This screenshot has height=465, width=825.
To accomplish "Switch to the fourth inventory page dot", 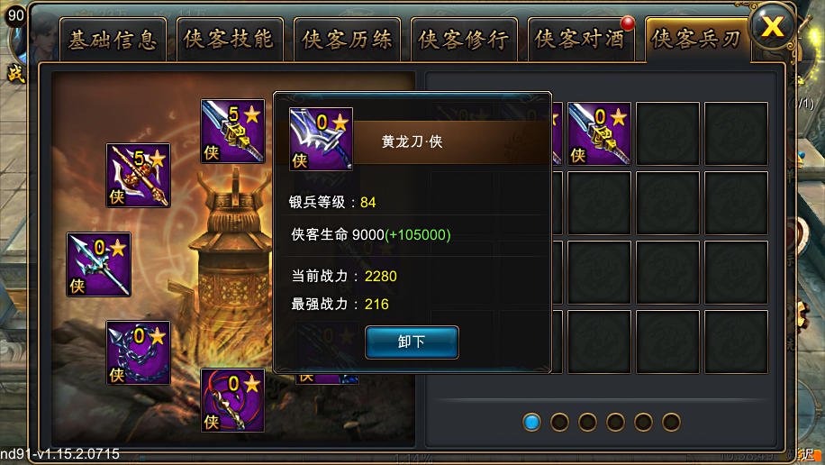I will [x=615, y=422].
